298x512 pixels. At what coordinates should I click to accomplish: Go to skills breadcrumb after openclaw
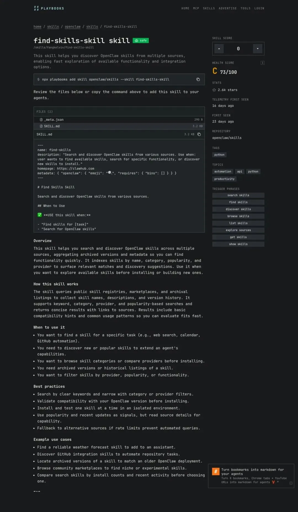(92, 27)
